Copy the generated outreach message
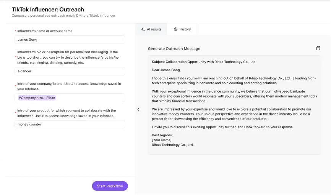 (x=318, y=48)
